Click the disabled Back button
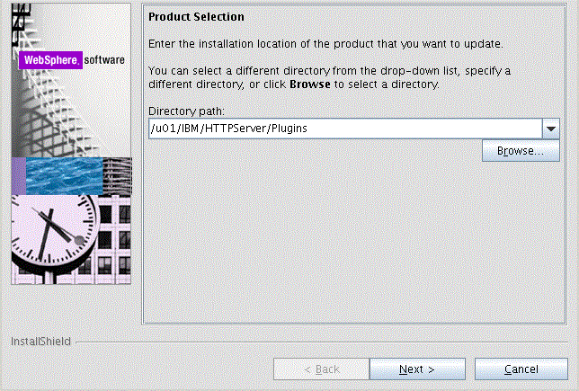The image size is (579, 391). (x=321, y=369)
